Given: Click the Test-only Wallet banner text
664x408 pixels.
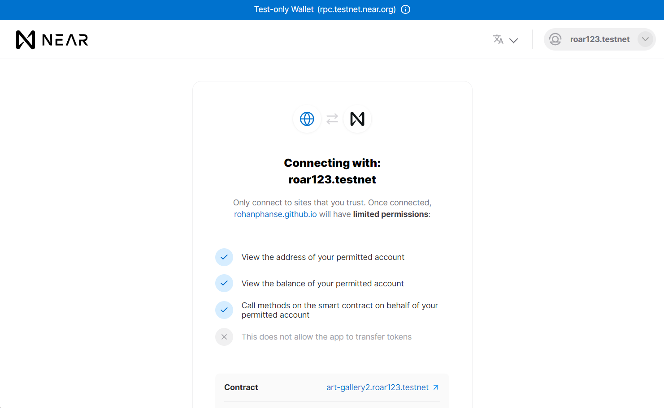Looking at the screenshot, I should click(325, 9).
